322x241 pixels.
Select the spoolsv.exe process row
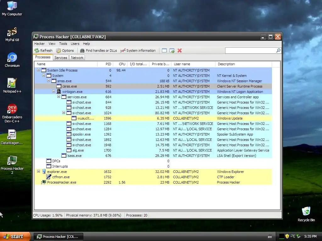[153, 134]
